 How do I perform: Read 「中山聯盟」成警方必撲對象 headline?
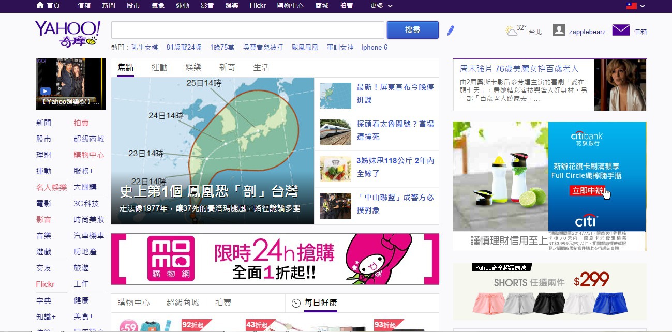pyautogui.click(x=395, y=204)
